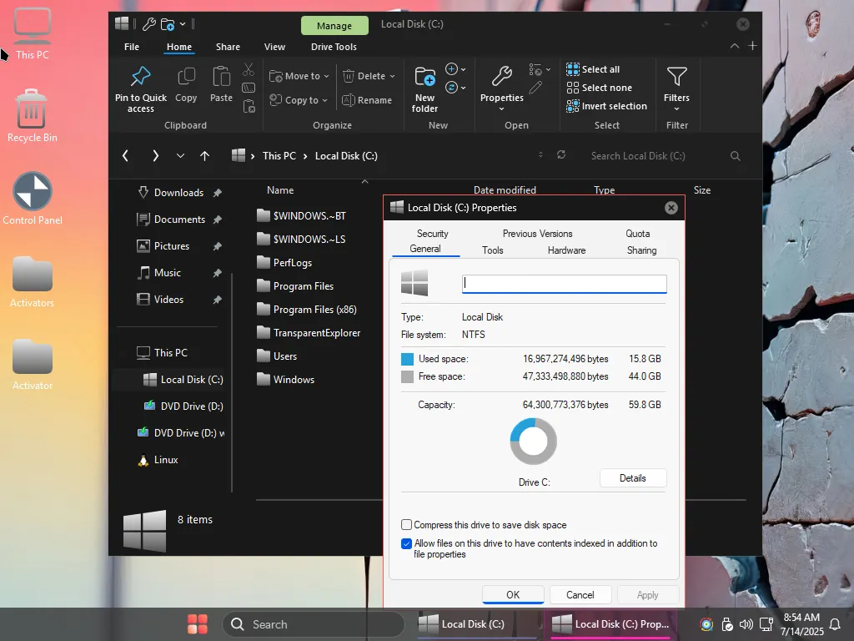Open the Tools tab in Properties dialog
This screenshot has width=854, height=641.
[x=492, y=250]
